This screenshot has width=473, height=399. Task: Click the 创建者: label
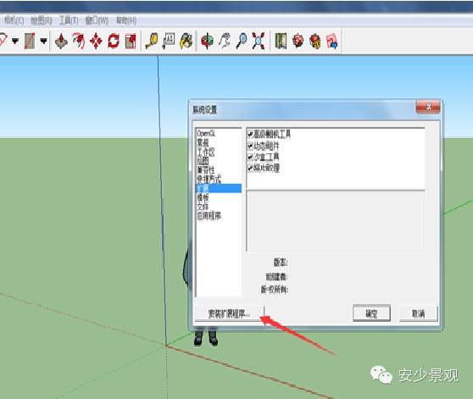tap(276, 276)
